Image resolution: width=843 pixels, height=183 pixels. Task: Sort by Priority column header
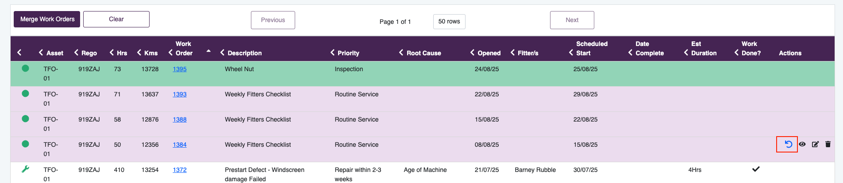349,53
